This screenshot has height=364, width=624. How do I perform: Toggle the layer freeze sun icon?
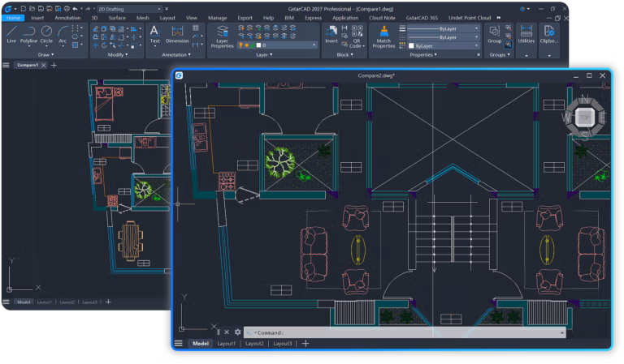tap(247, 45)
